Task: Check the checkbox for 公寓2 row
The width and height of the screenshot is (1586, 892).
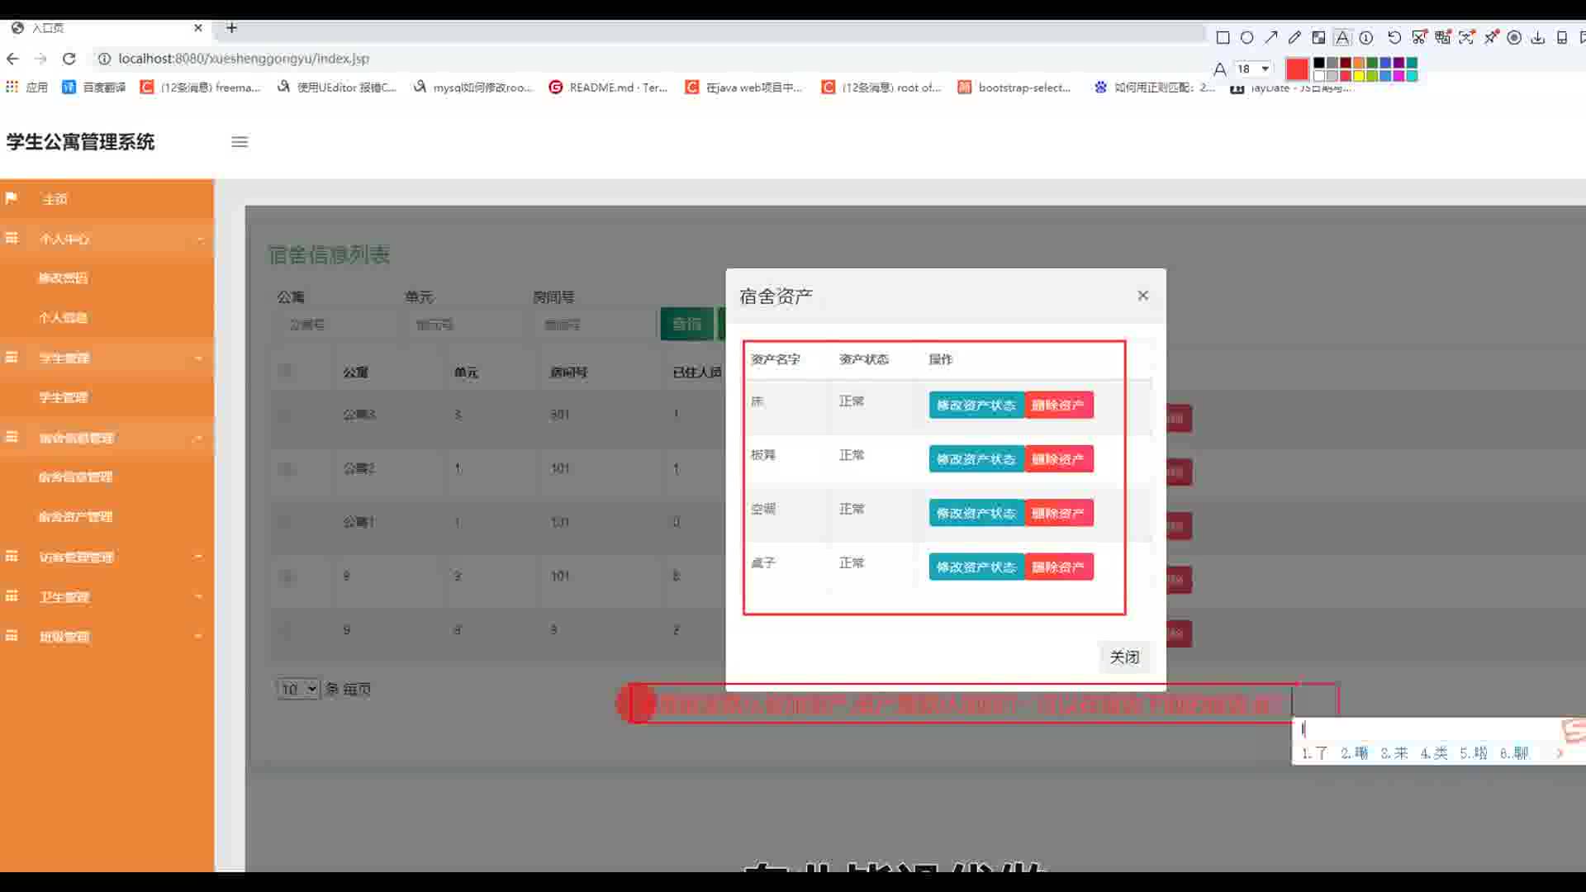Action: coord(286,468)
